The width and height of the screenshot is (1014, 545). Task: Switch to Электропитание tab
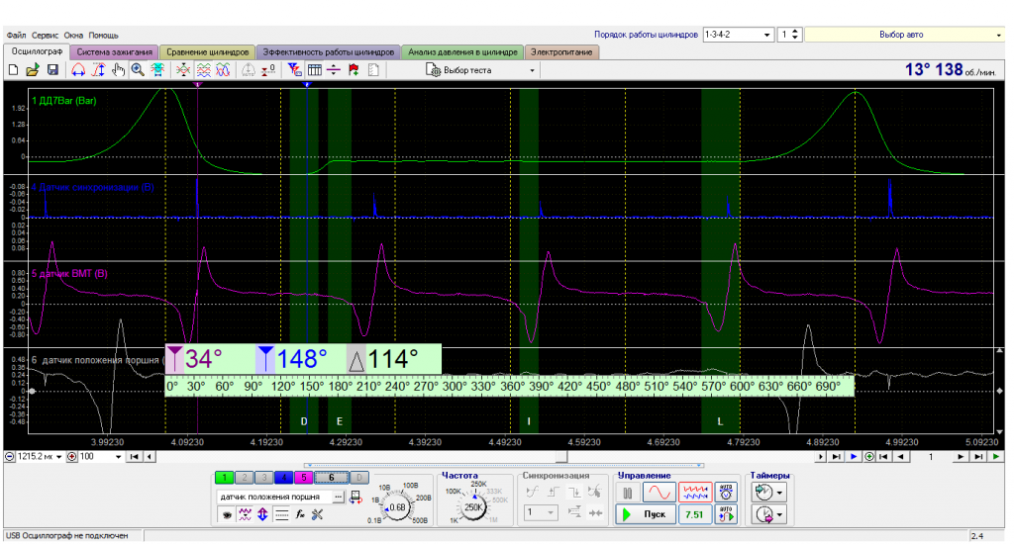click(x=561, y=52)
